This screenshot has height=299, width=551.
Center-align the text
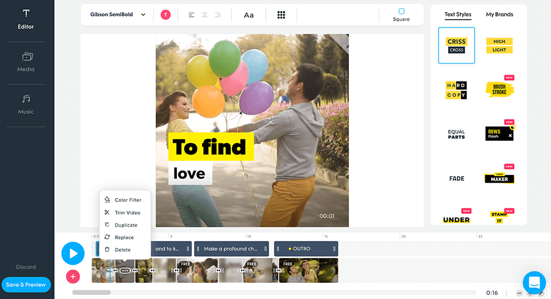(x=204, y=15)
